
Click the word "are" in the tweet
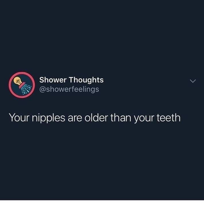pos(75,119)
